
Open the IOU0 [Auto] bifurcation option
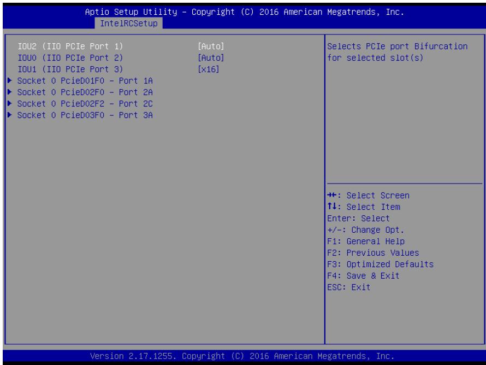coord(211,58)
